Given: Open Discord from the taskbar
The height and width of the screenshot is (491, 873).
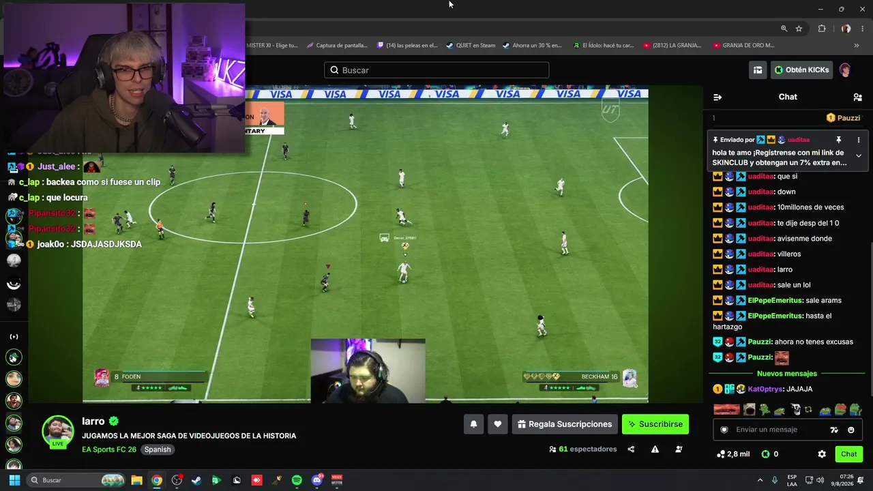Looking at the screenshot, I should (x=317, y=480).
